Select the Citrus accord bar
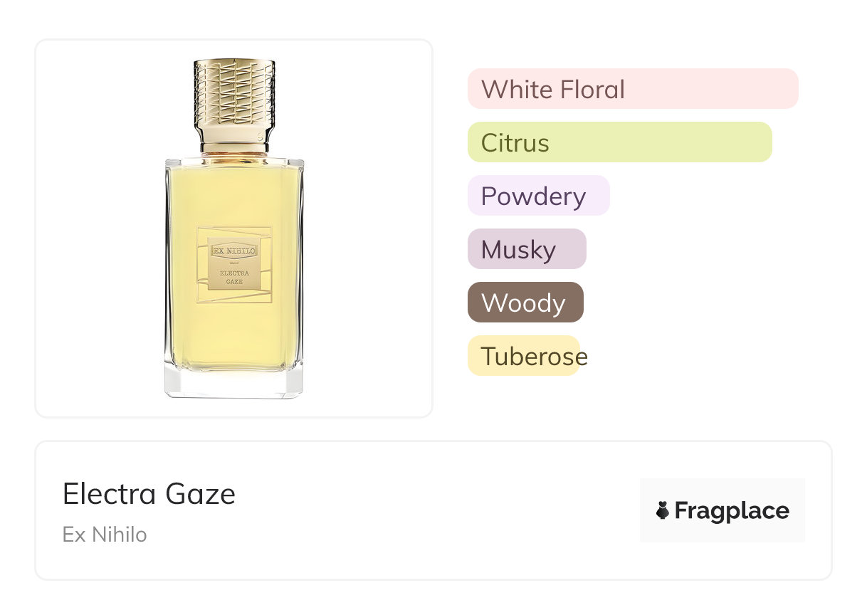 [x=619, y=142]
